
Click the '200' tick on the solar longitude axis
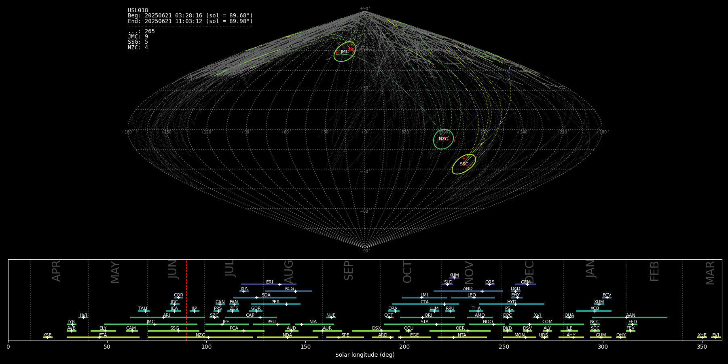404,347
